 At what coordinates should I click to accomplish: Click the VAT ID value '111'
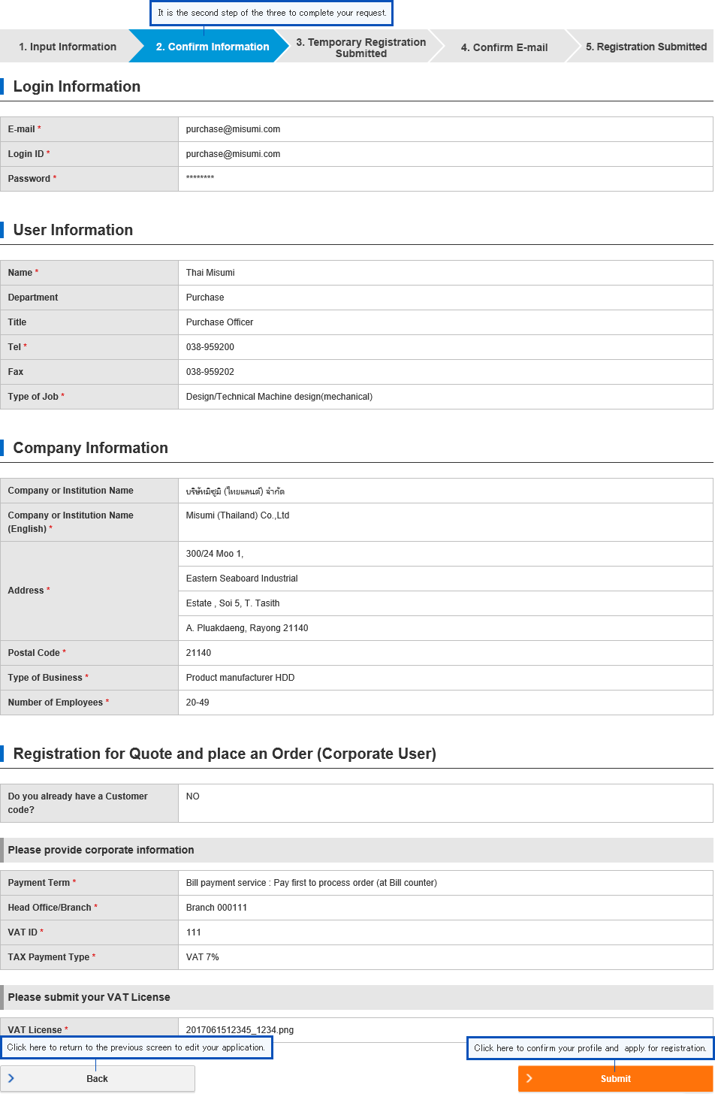(194, 932)
